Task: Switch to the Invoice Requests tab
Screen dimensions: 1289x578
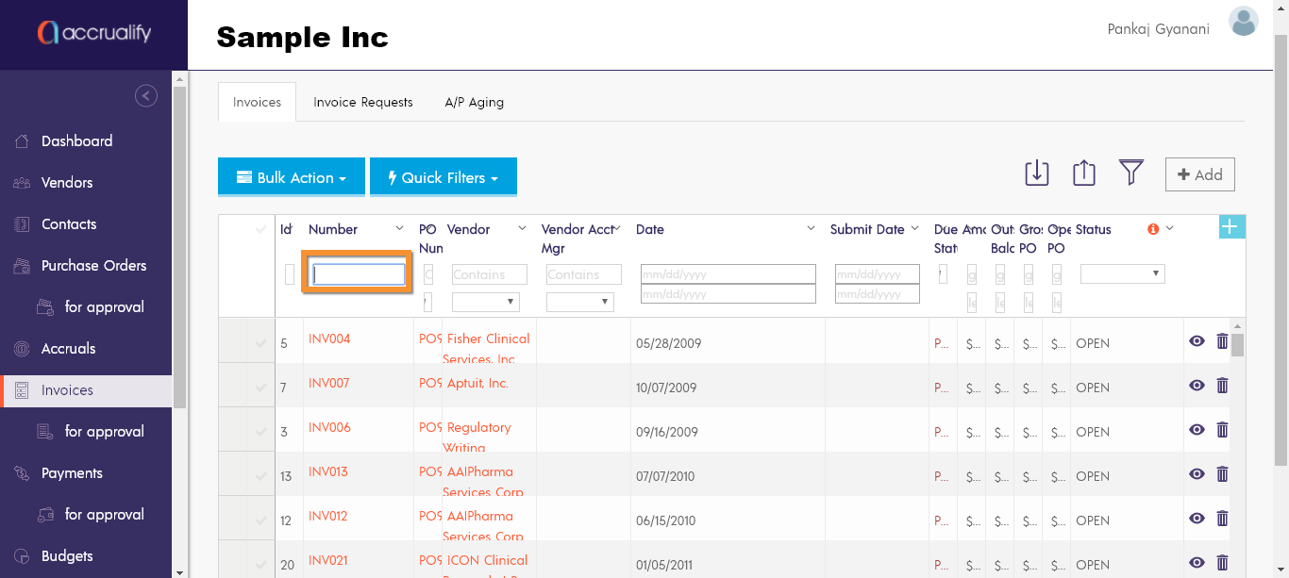Action: coord(363,102)
